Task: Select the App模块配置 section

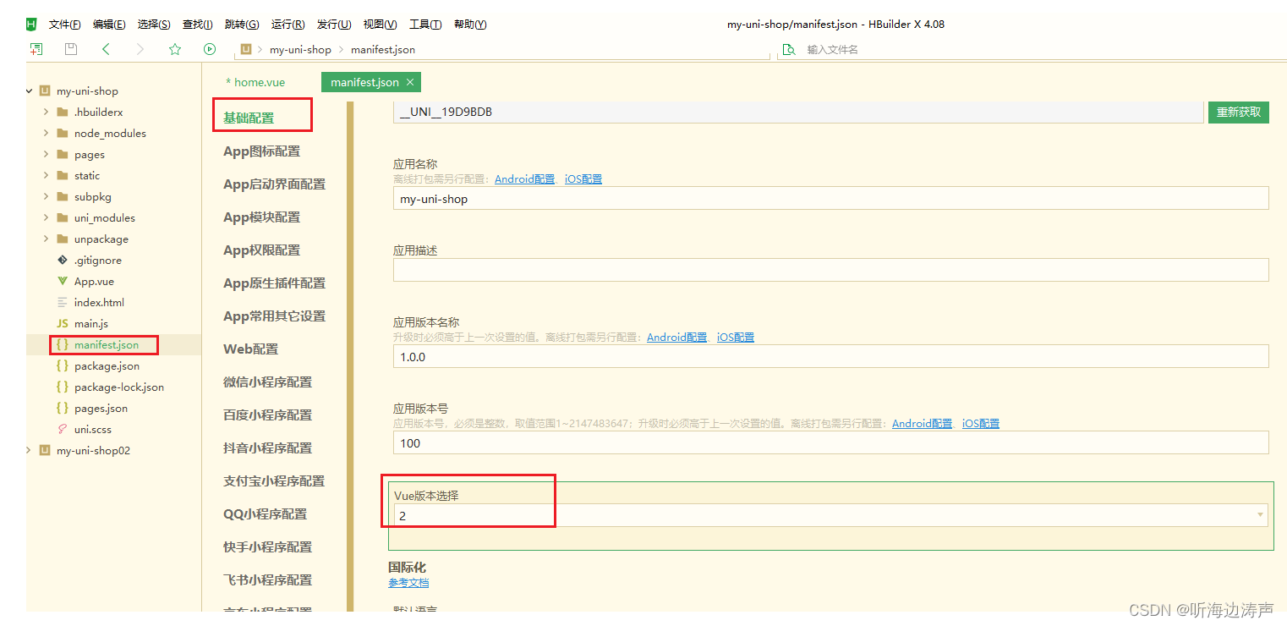Action: click(261, 217)
